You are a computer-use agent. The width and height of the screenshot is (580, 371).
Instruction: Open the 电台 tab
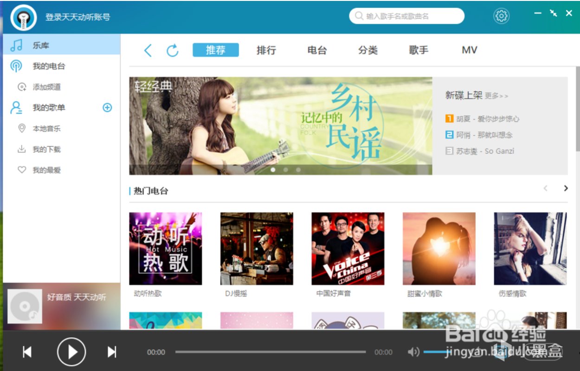coord(317,50)
